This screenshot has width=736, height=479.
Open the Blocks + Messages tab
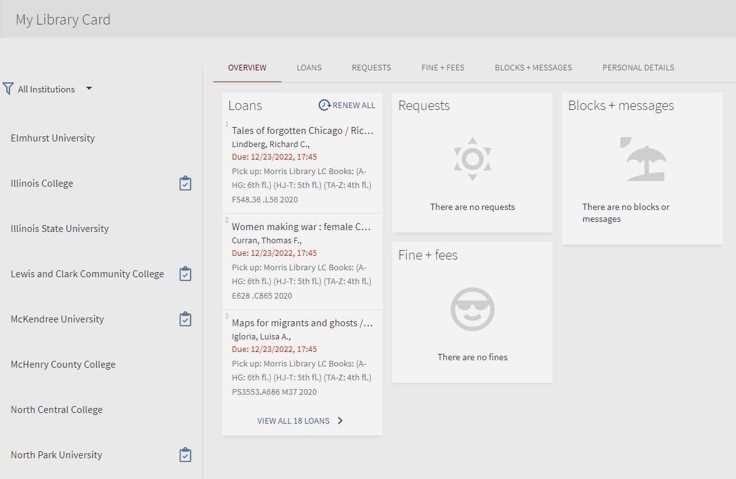(533, 68)
